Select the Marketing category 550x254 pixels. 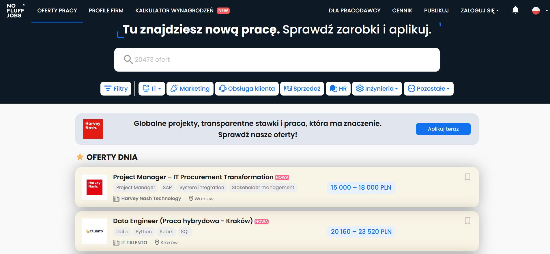click(190, 89)
